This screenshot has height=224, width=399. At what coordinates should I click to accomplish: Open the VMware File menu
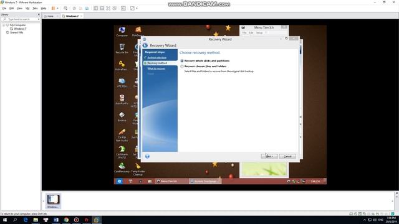coord(4,8)
